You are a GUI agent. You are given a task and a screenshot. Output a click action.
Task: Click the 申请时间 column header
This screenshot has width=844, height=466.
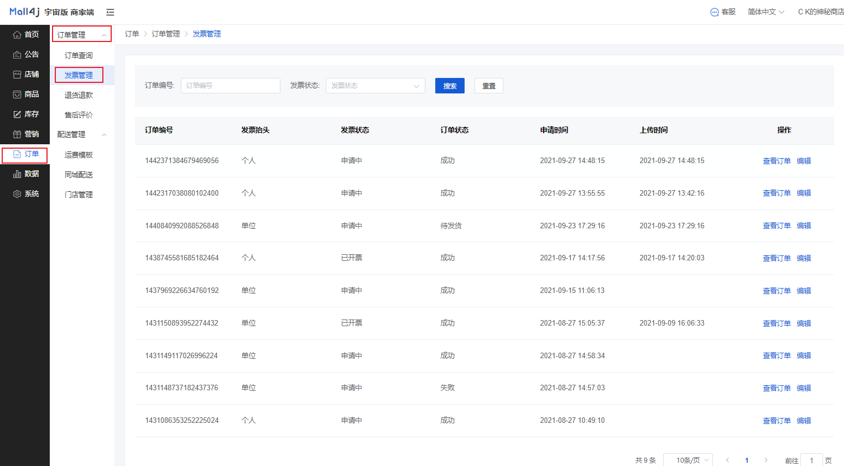pyautogui.click(x=554, y=130)
